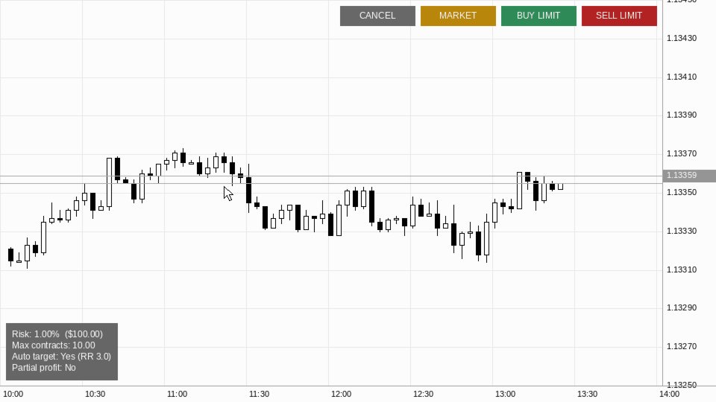The image size is (716, 402).
Task: Click the 1.13430 price axis label
Action: click(682, 38)
